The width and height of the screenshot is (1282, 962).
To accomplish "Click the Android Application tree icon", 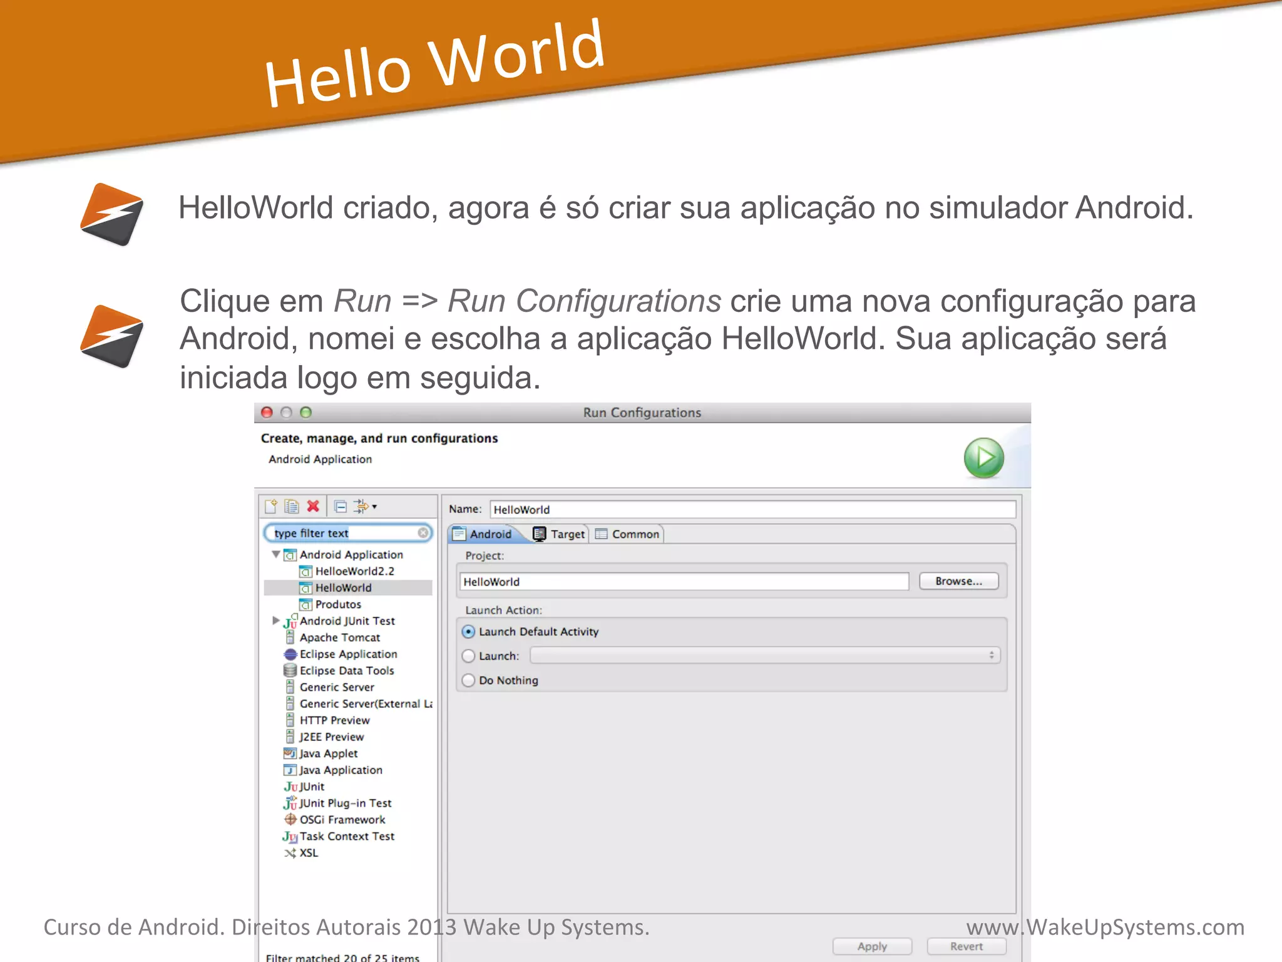I will [x=290, y=555].
